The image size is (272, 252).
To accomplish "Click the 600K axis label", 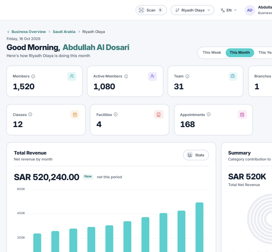I will (21, 189).
